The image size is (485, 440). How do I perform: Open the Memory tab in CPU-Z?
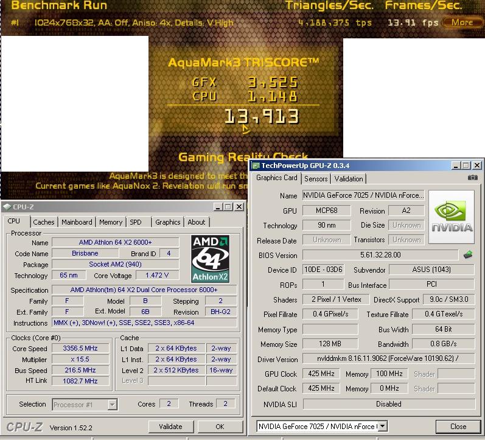(x=111, y=222)
